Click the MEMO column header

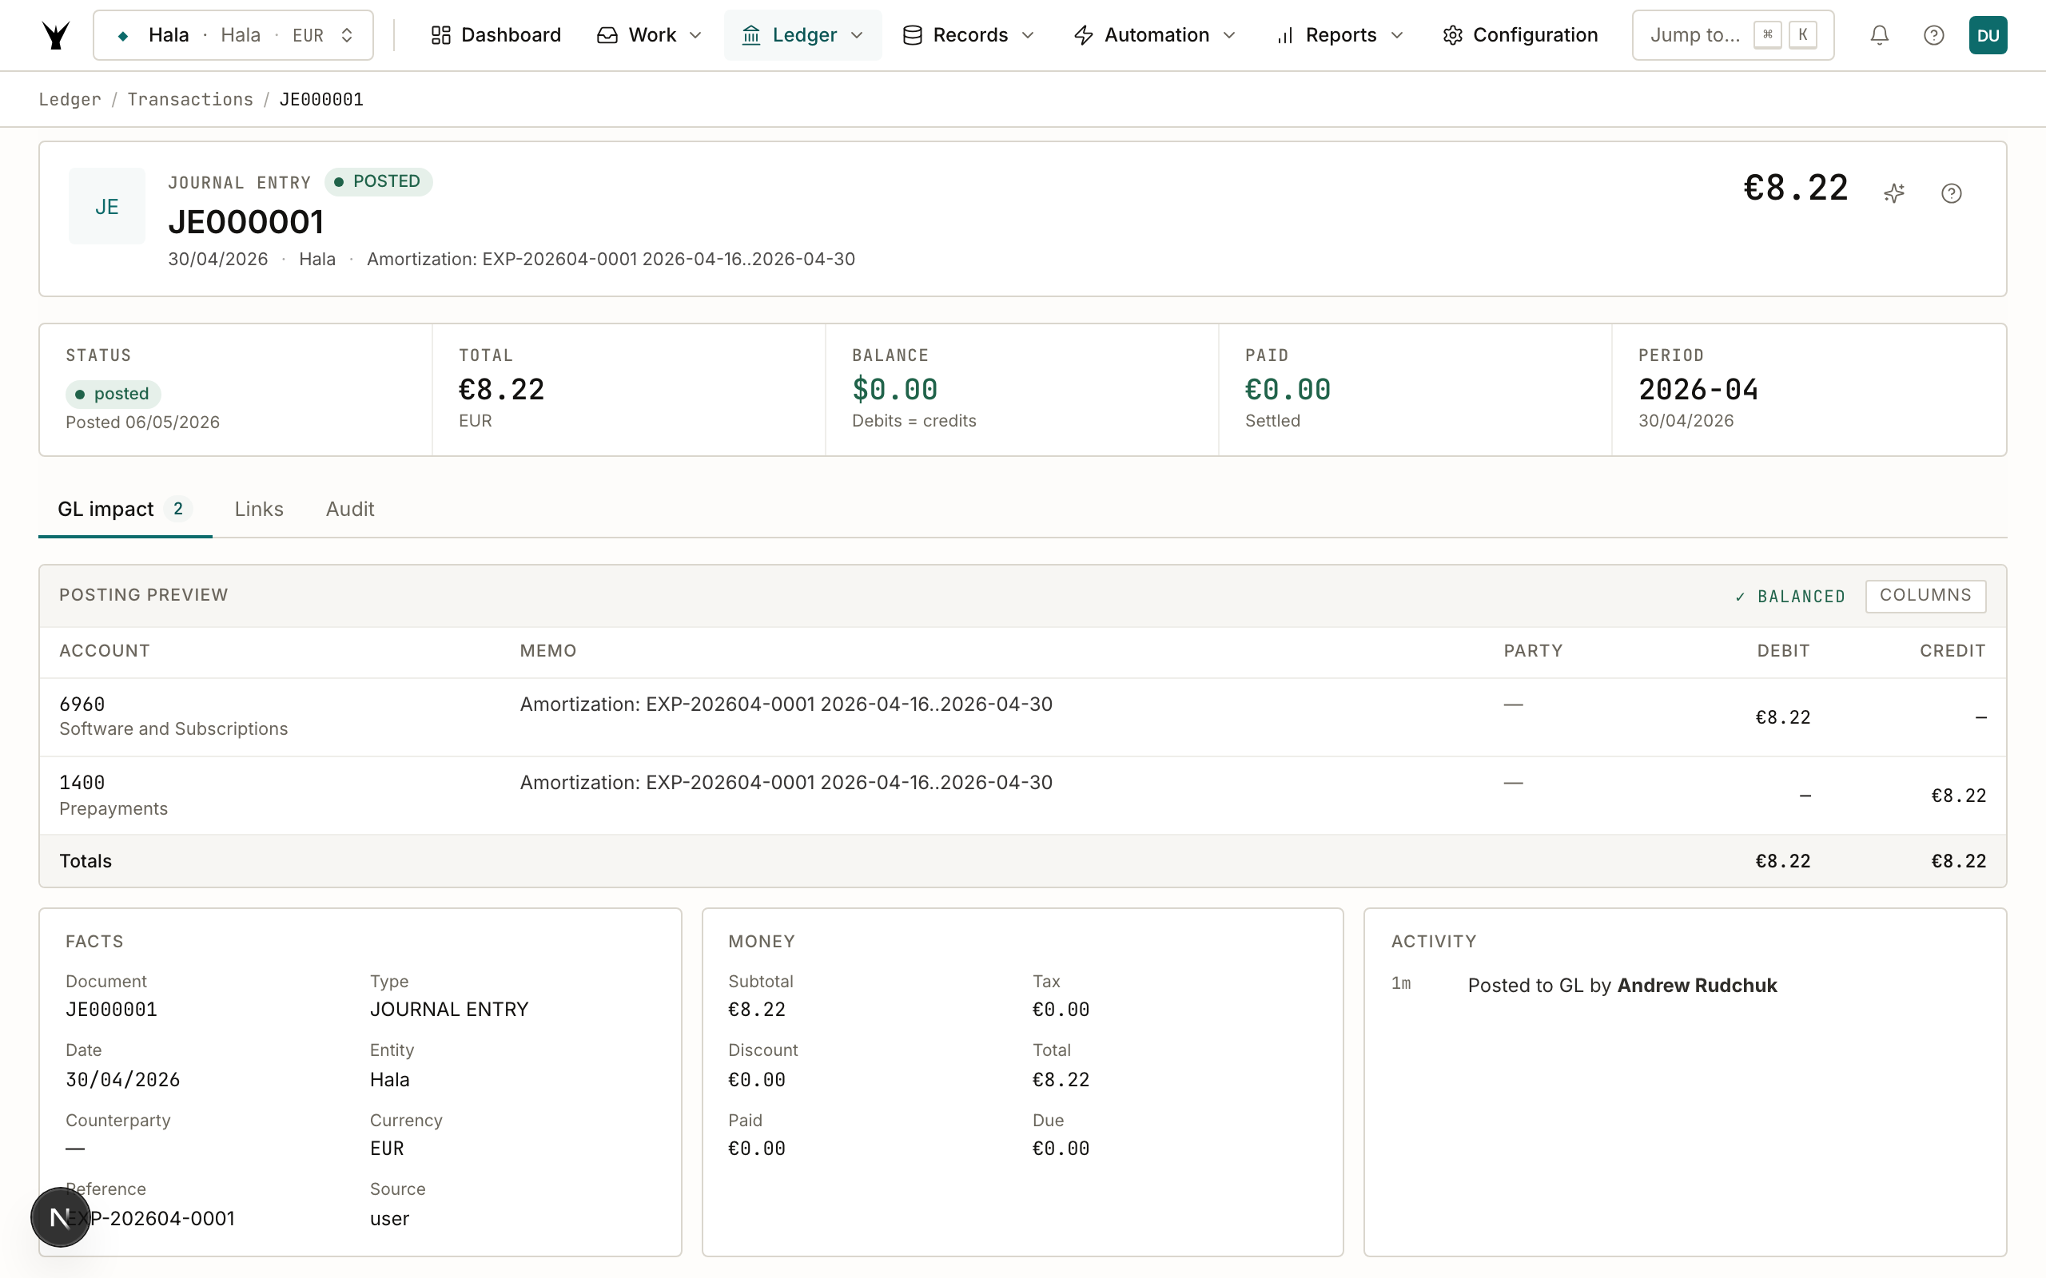pos(547,651)
